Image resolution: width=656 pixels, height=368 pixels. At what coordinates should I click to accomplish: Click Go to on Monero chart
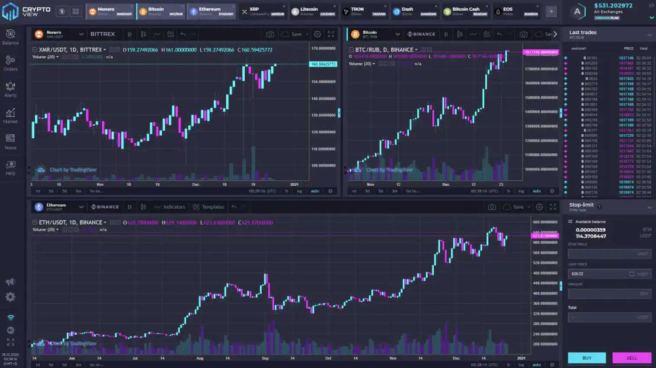coord(97,191)
